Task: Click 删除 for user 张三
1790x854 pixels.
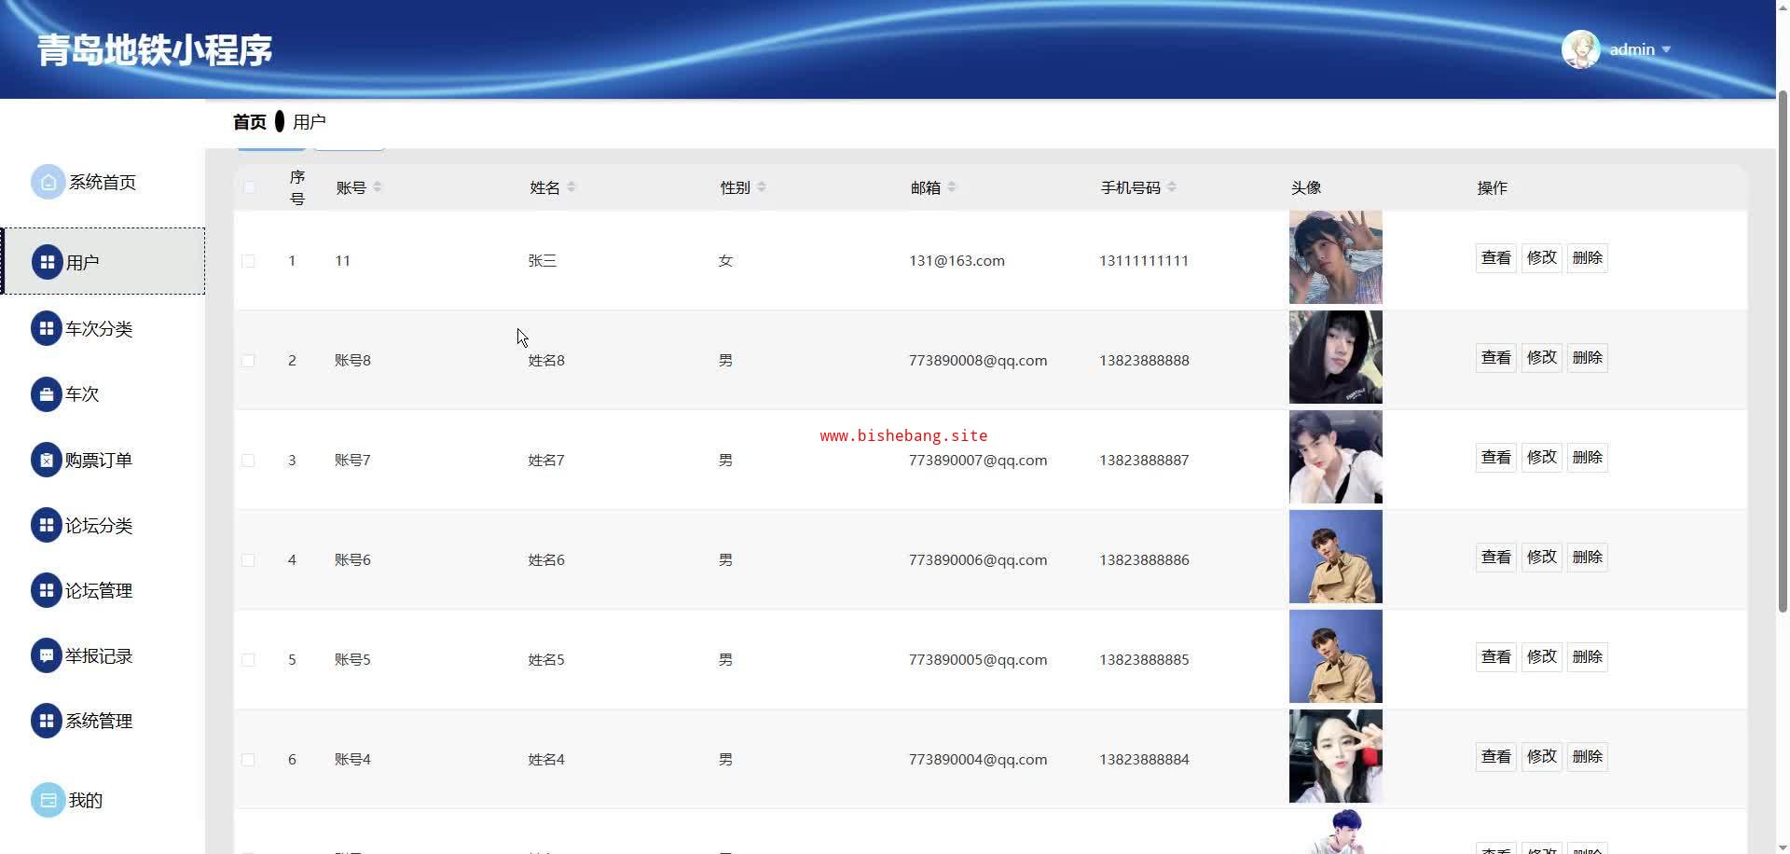Action: click(1588, 258)
